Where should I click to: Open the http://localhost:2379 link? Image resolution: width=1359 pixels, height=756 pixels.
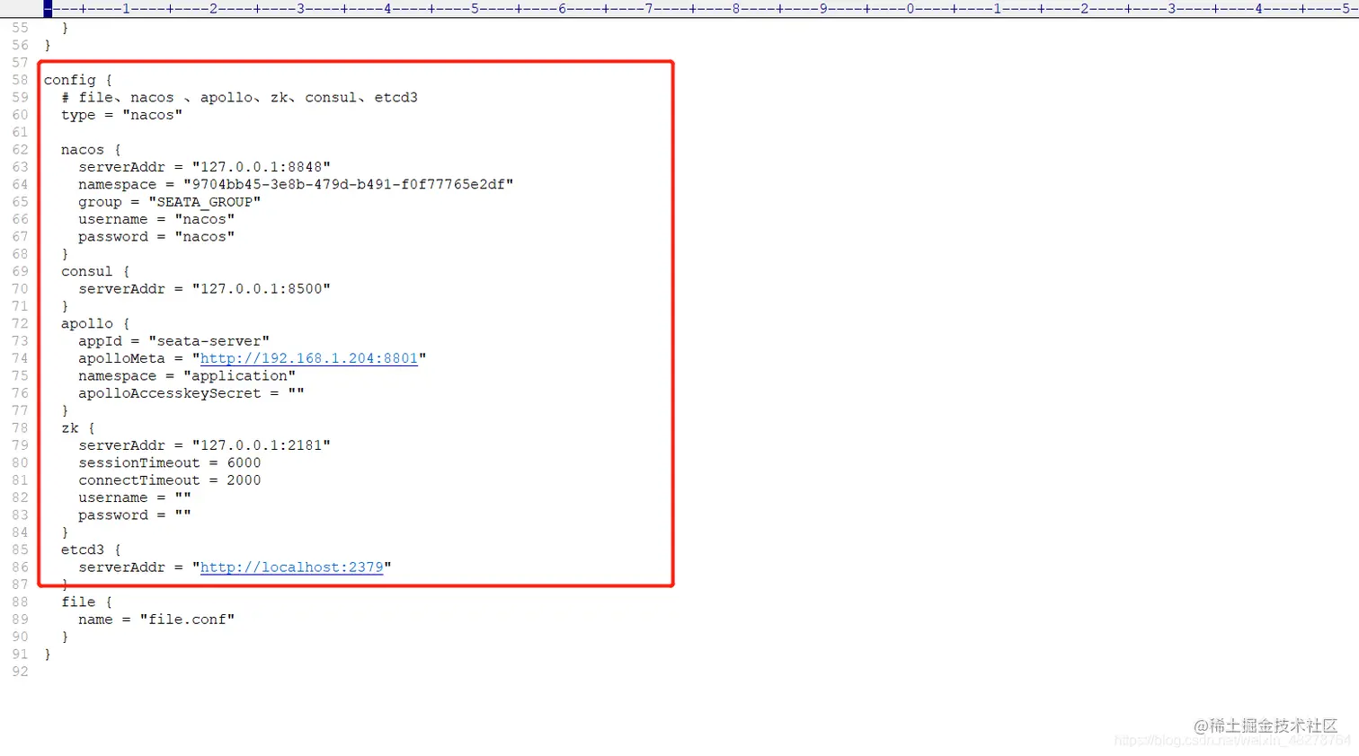[292, 567]
